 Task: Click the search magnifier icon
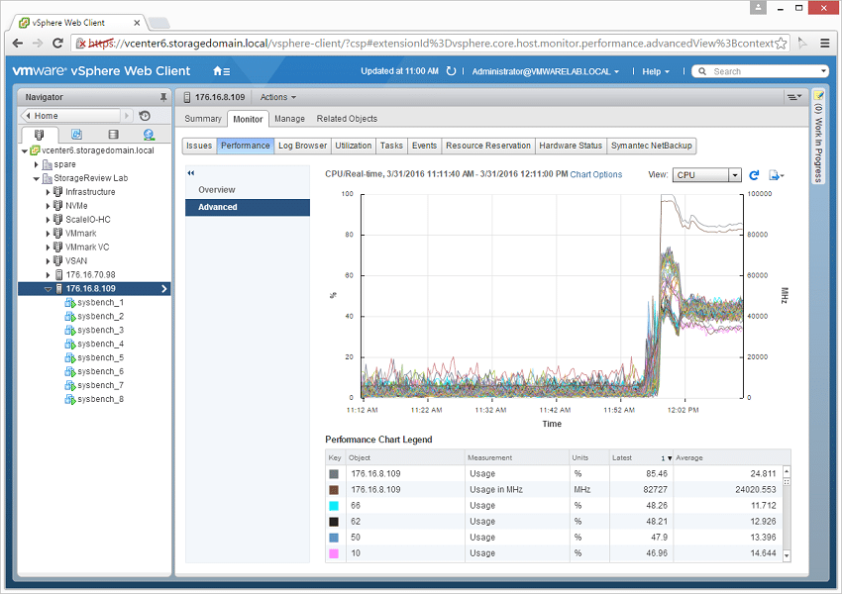[702, 71]
